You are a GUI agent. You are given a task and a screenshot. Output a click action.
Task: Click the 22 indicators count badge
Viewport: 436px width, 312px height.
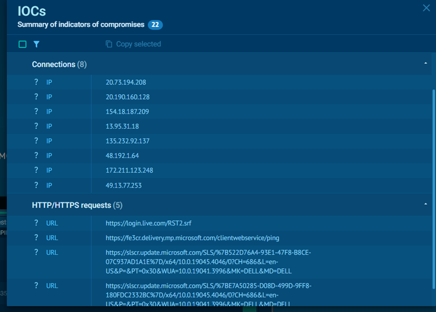(155, 25)
